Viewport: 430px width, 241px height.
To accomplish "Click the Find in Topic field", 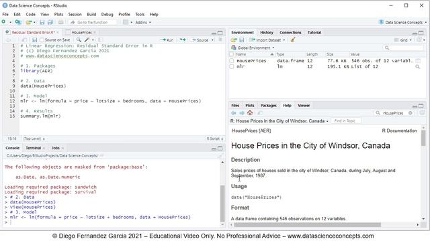I will click(x=347, y=120).
